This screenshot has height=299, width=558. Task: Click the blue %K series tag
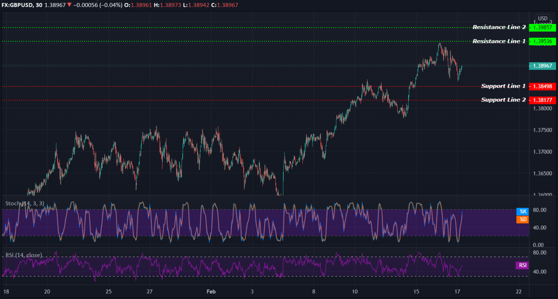pyautogui.click(x=523, y=211)
